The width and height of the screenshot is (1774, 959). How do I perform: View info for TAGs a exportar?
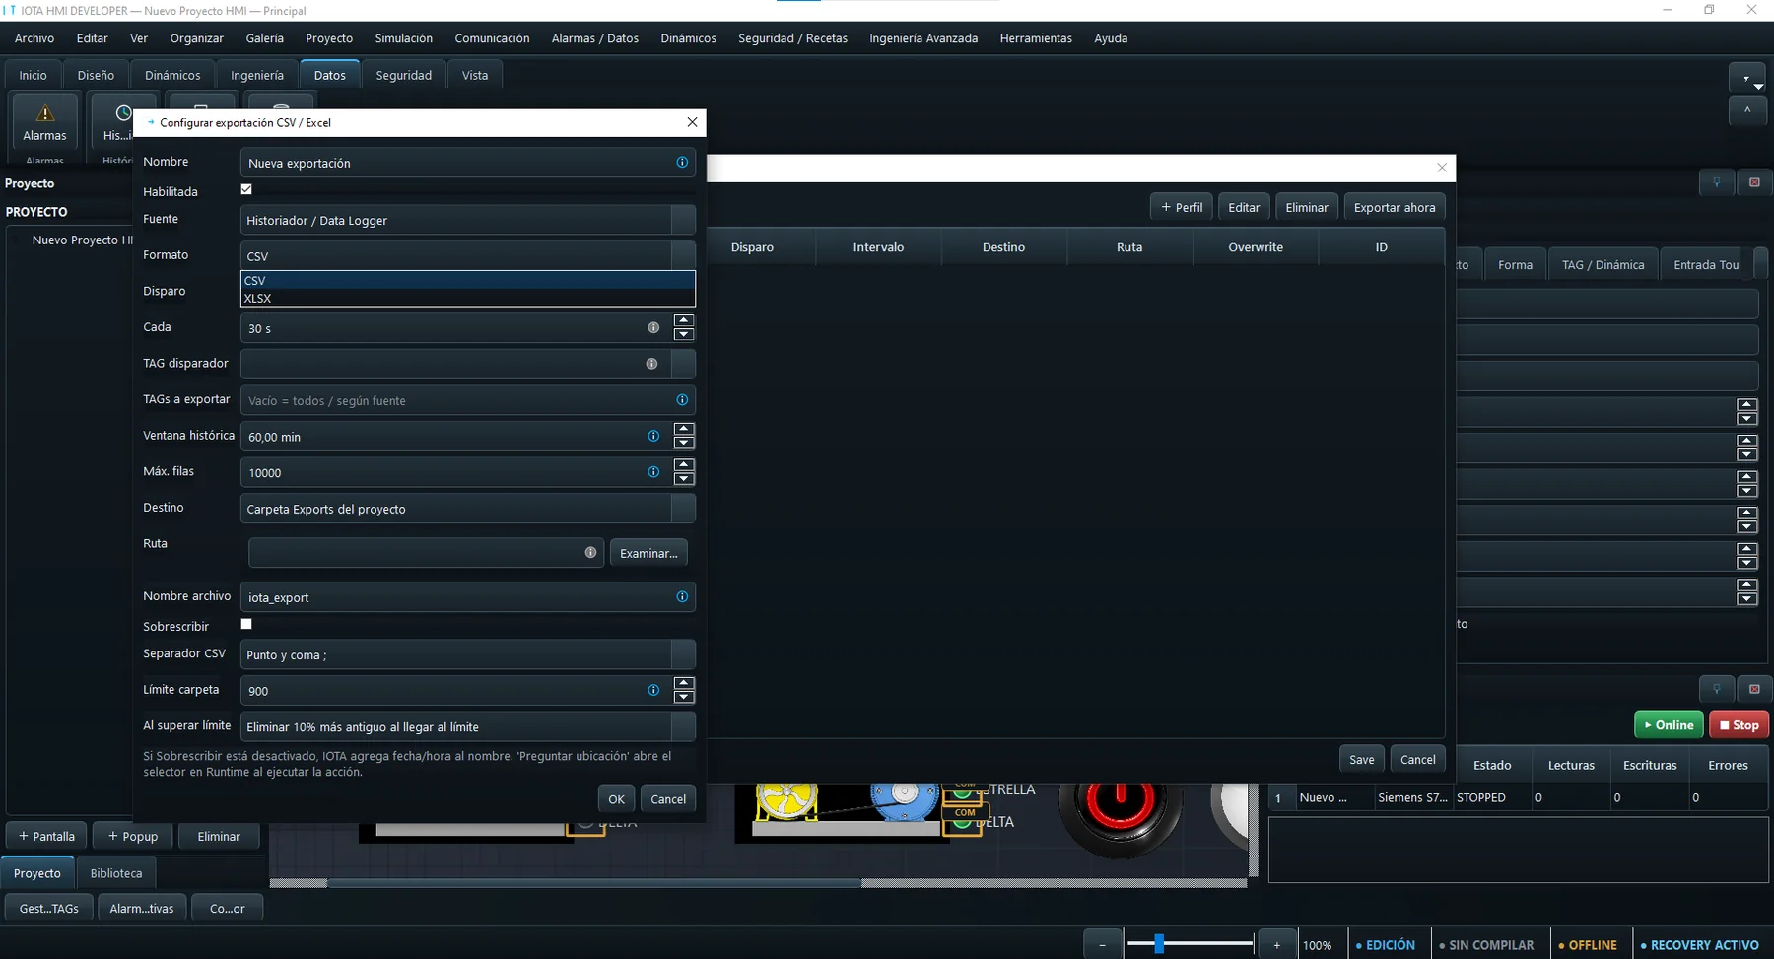point(682,400)
